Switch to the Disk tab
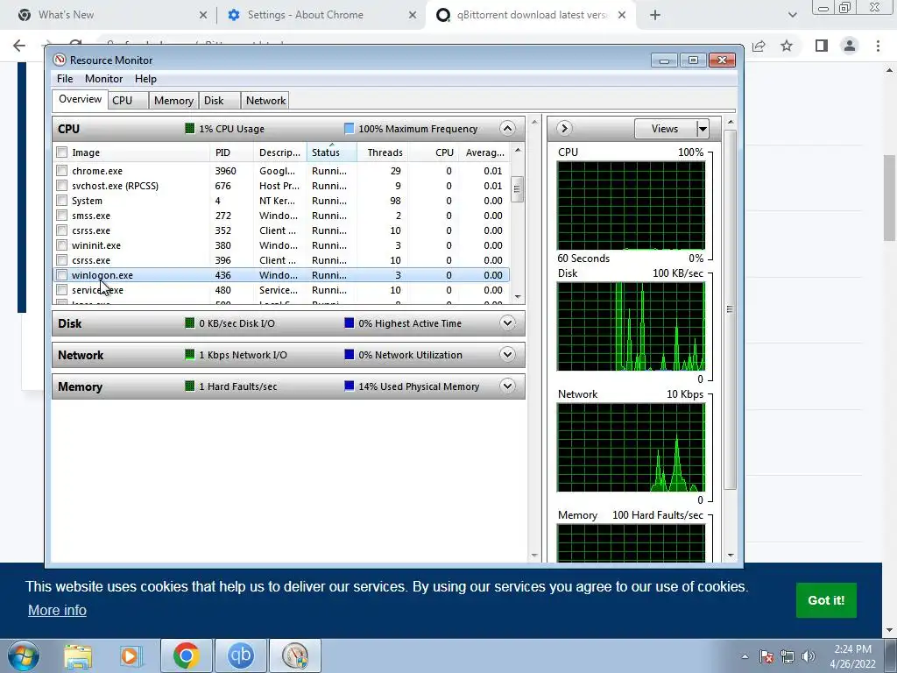The width and height of the screenshot is (897, 673). pos(220,100)
